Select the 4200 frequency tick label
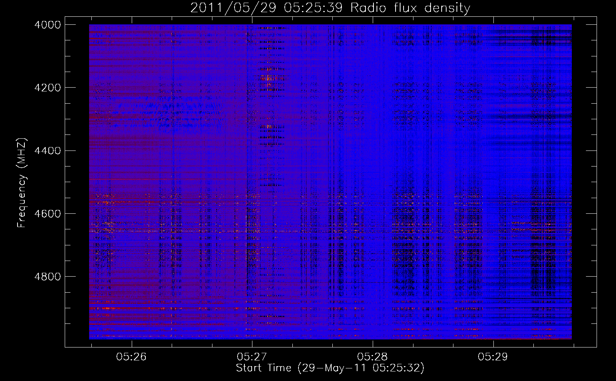 pyautogui.click(x=48, y=88)
